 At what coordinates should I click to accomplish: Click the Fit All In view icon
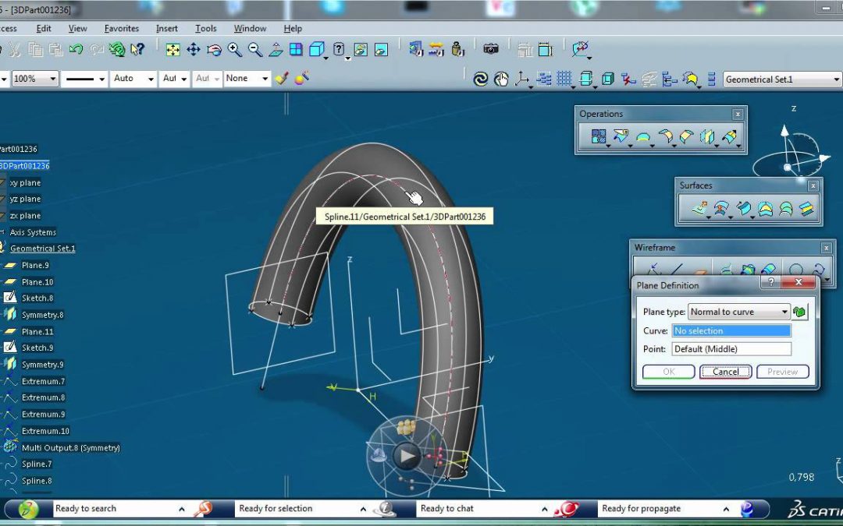pyautogui.click(x=173, y=50)
